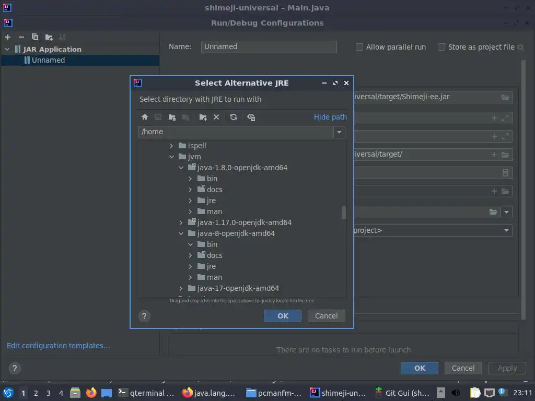Click the project directory icon in JRE chooser

(172, 117)
